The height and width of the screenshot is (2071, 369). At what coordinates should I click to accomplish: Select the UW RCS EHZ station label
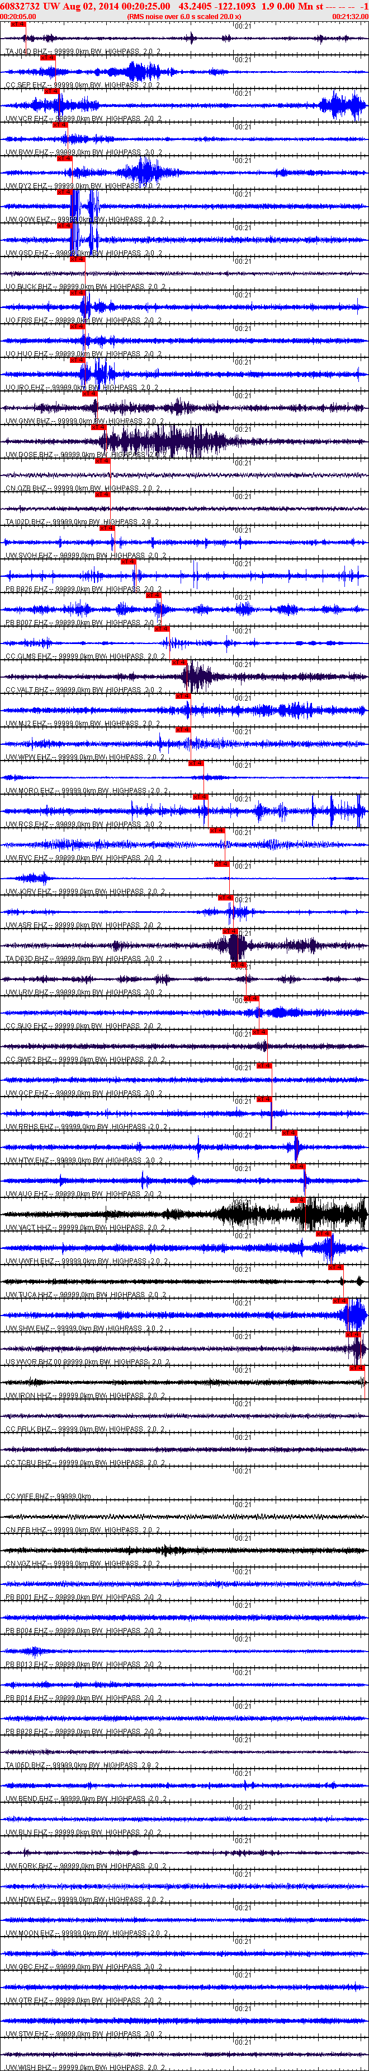[84, 825]
